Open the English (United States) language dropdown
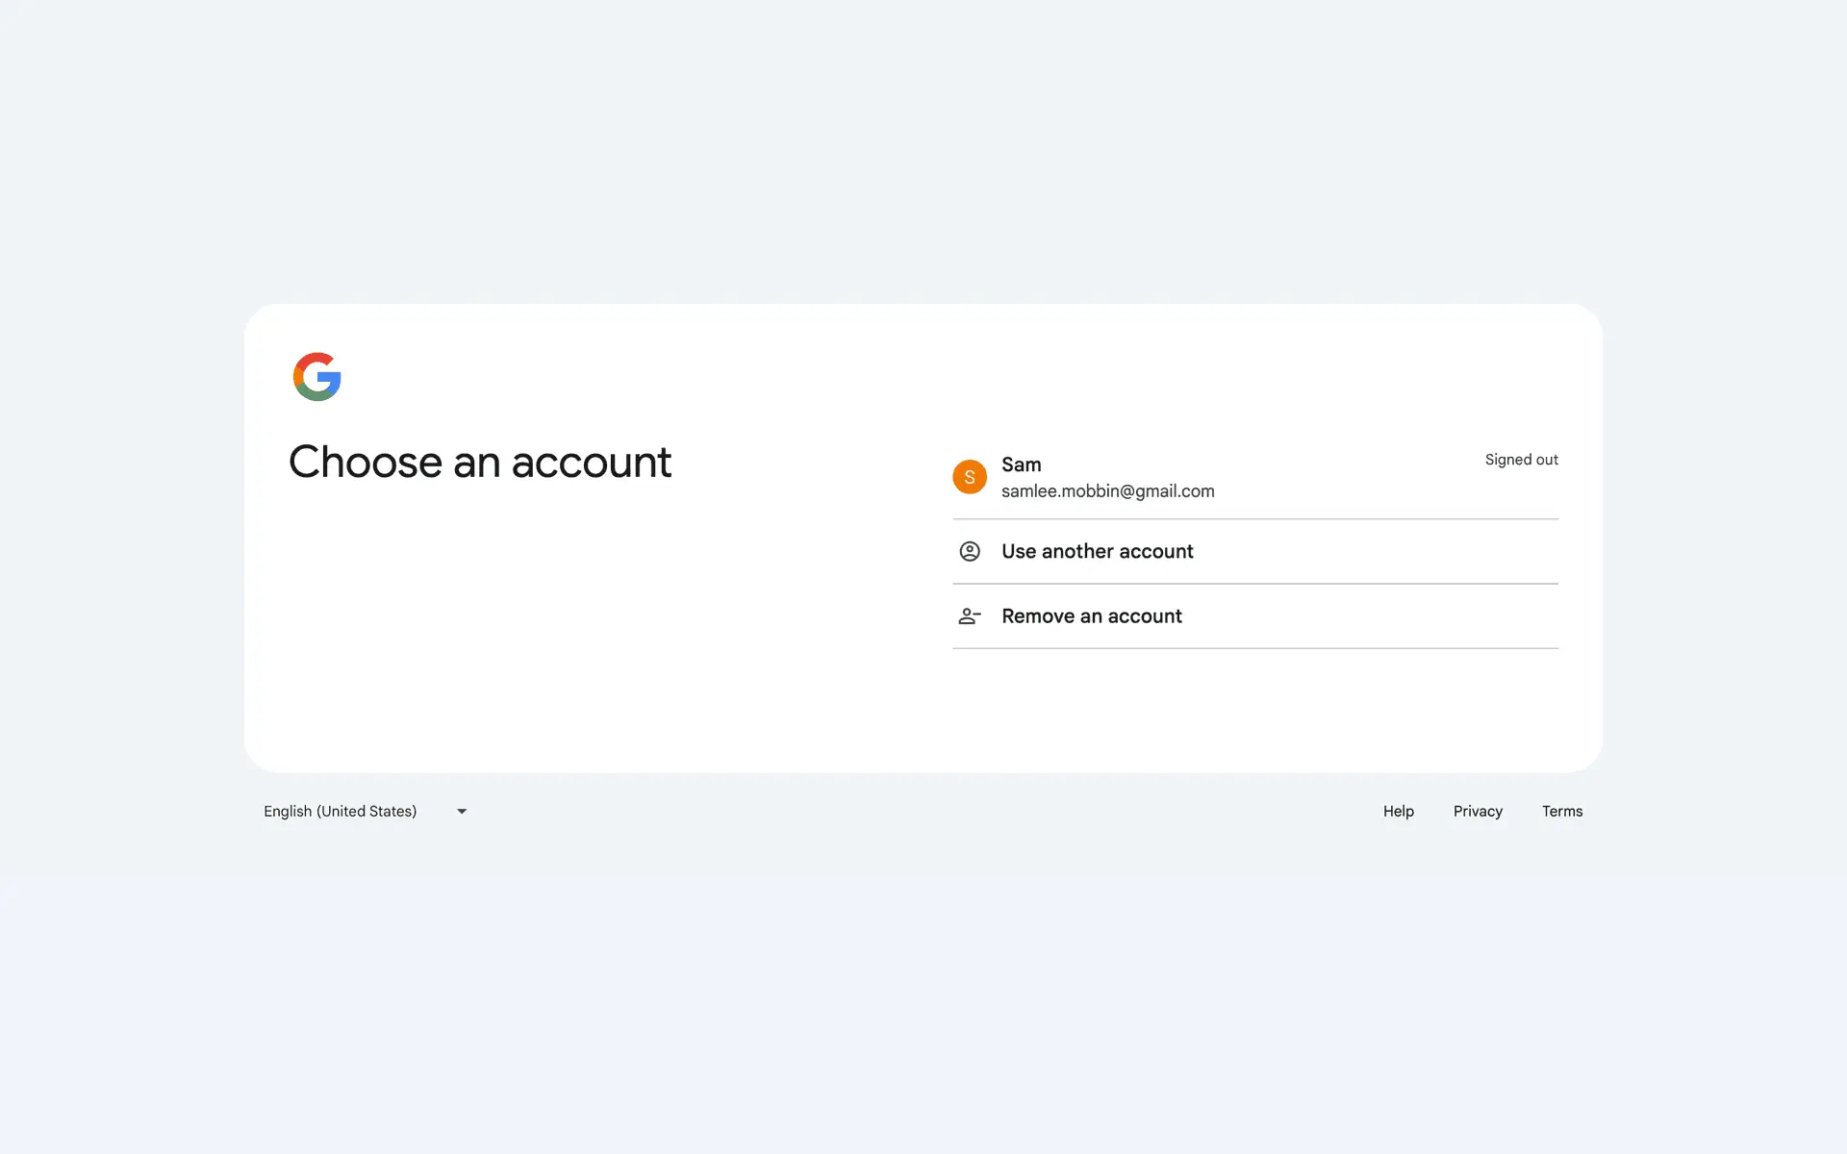This screenshot has height=1154, width=1847. [341, 812]
